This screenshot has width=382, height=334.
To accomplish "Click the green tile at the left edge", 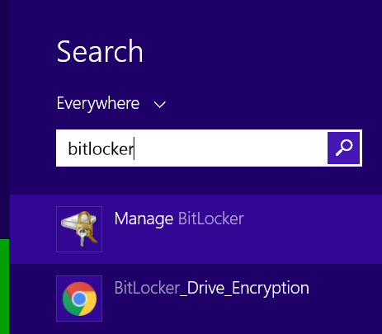I will tap(4, 286).
